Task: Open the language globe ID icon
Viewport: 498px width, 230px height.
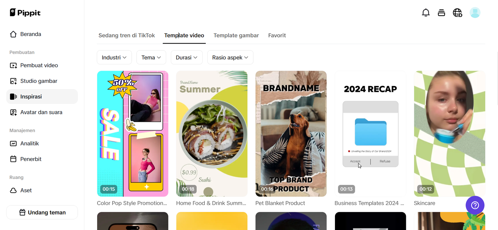Action: pyautogui.click(x=458, y=13)
